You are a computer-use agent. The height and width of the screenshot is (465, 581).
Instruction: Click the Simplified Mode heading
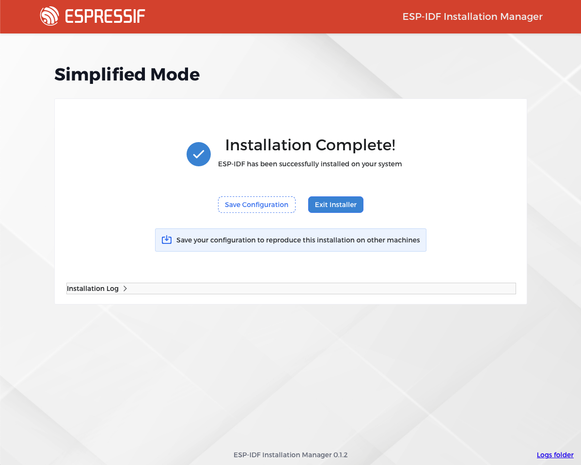click(127, 75)
